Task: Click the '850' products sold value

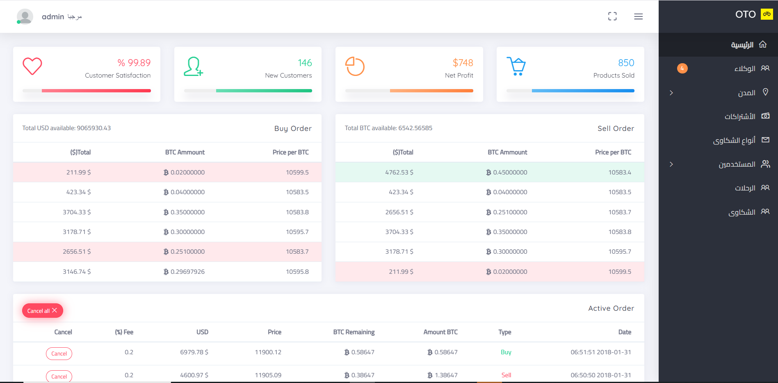Action: [x=626, y=63]
